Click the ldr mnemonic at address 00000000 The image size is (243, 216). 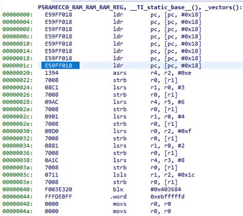click(118, 15)
